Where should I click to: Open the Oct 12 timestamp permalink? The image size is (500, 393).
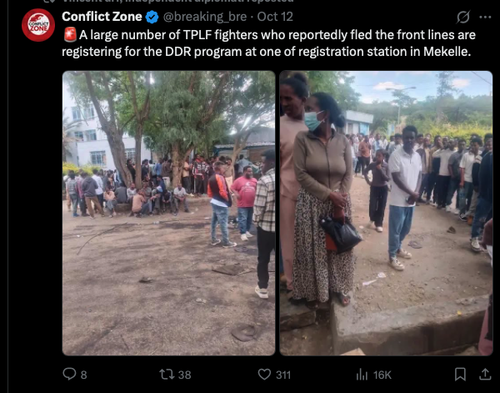pyautogui.click(x=275, y=17)
